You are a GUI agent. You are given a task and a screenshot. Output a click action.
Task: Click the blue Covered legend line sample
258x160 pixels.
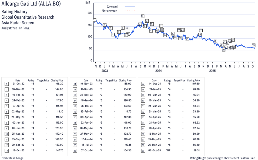click(130, 7)
